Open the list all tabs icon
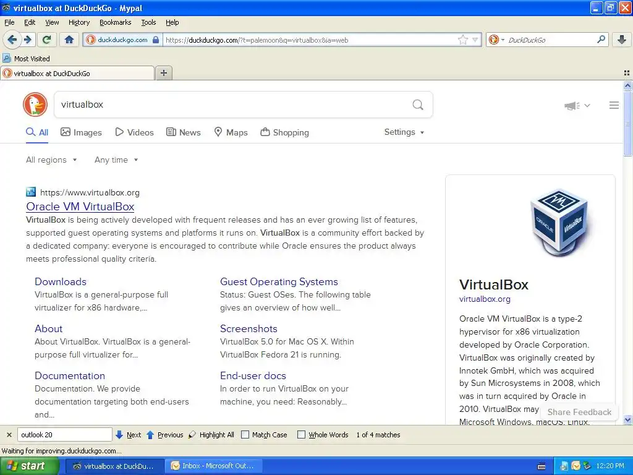 (x=627, y=73)
